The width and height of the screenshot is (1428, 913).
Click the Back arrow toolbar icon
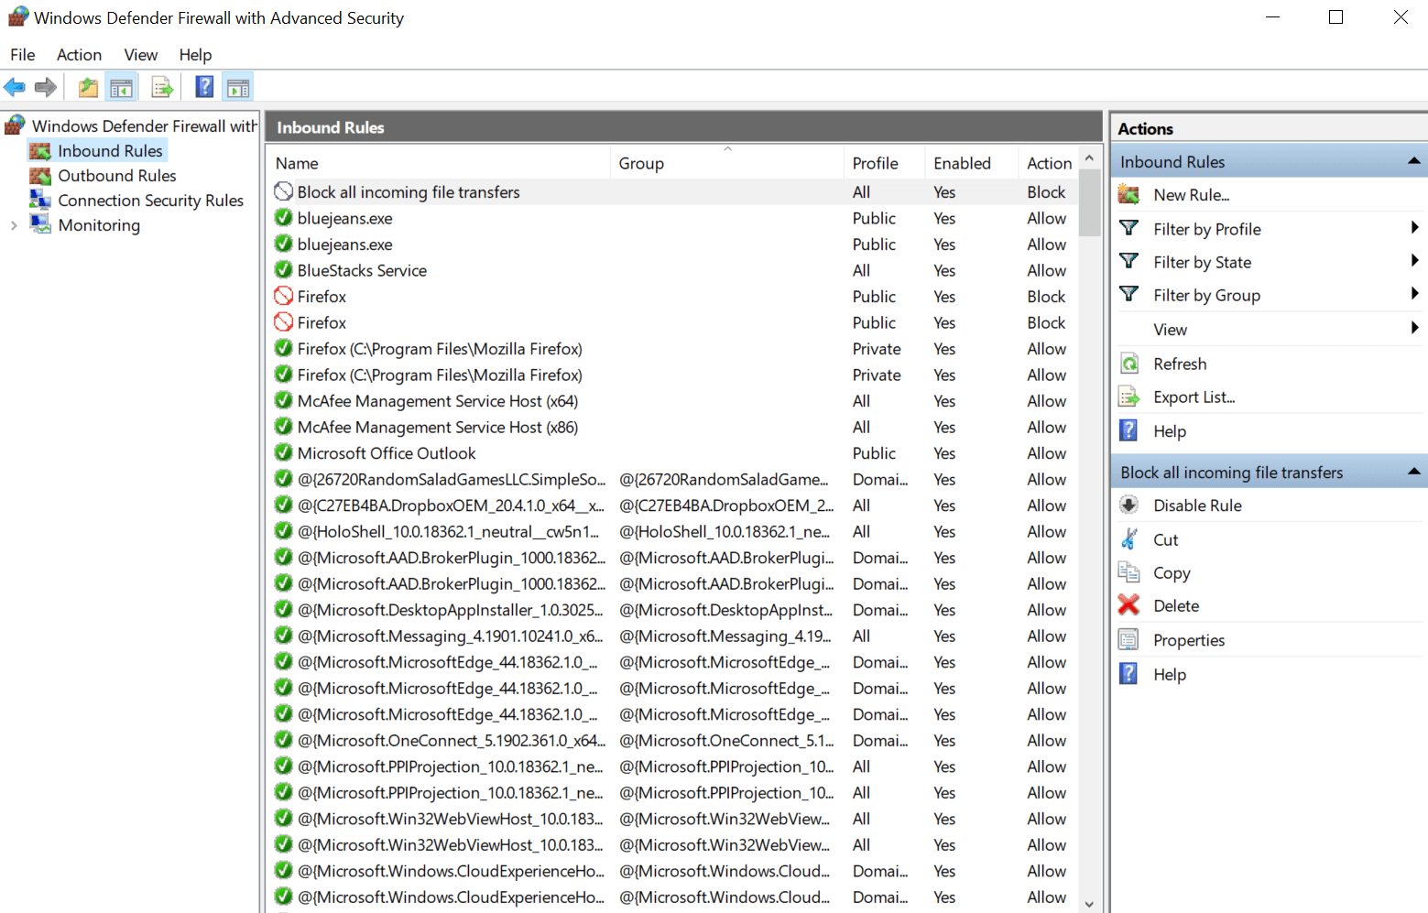pyautogui.click(x=15, y=88)
